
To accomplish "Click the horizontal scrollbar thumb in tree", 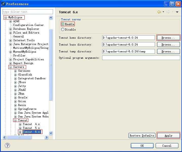I will pyautogui.click(x=19, y=138).
